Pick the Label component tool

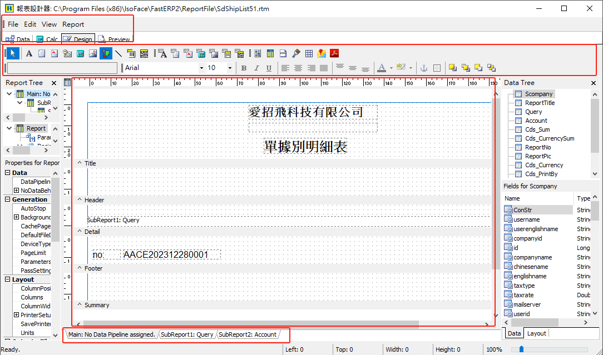(x=29, y=53)
